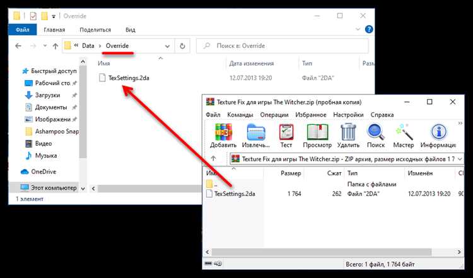Refresh the Override folder view
The width and height of the screenshot is (473, 278).
click(x=182, y=46)
